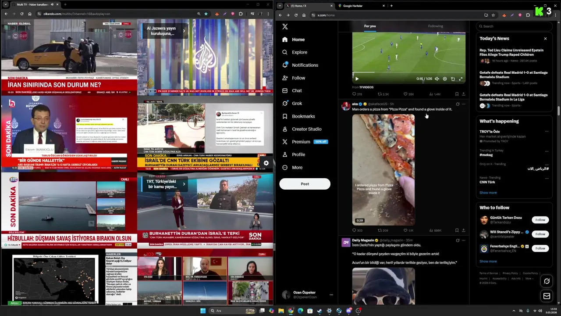Bookmark the football video post

(x=457, y=94)
